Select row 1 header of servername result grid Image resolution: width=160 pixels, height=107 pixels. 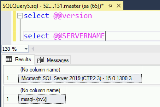11,99
